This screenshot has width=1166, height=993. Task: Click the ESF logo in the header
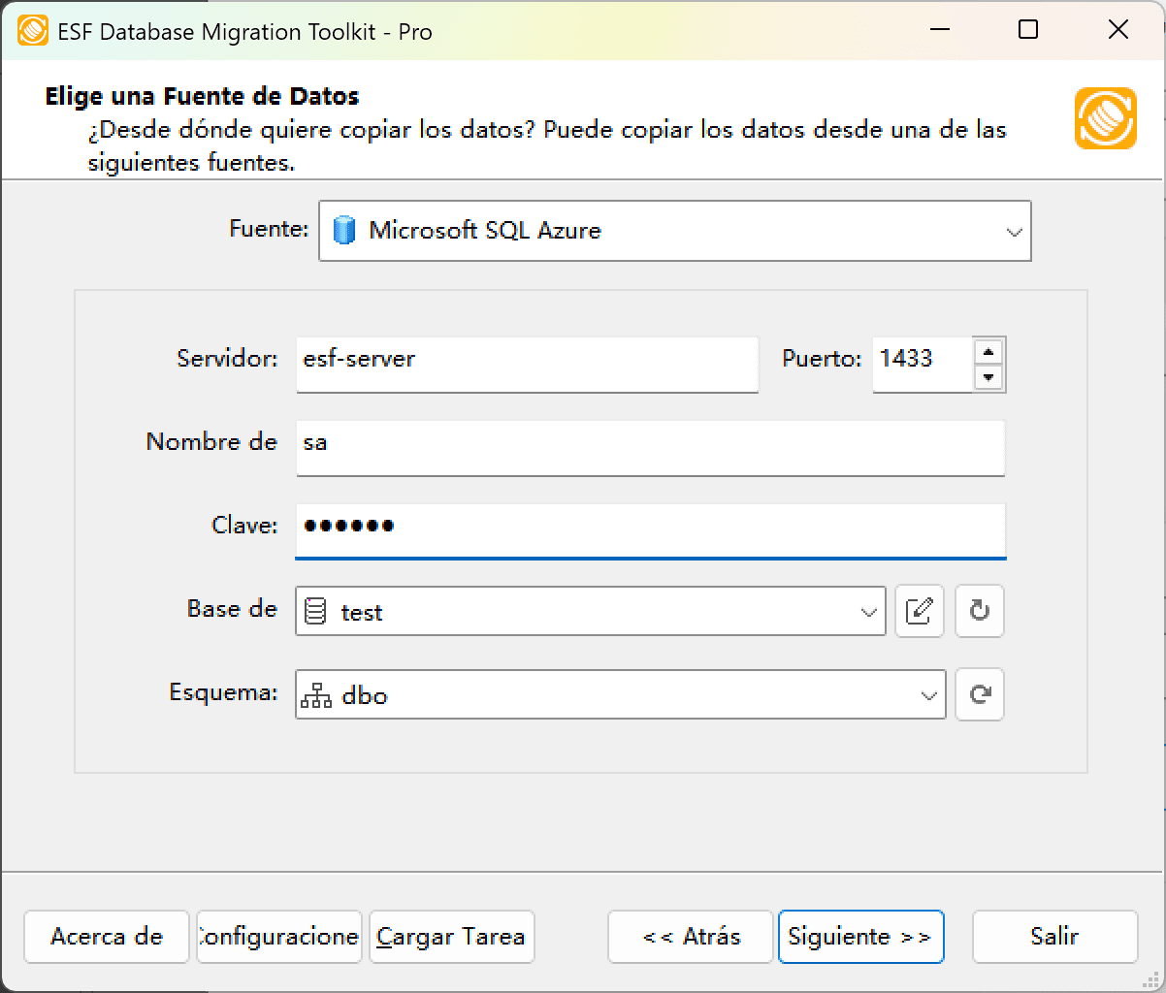[x=1105, y=120]
